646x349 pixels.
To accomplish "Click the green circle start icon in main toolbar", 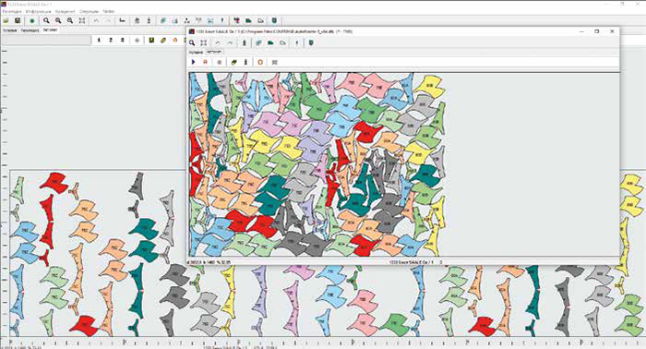I will coord(32,20).
